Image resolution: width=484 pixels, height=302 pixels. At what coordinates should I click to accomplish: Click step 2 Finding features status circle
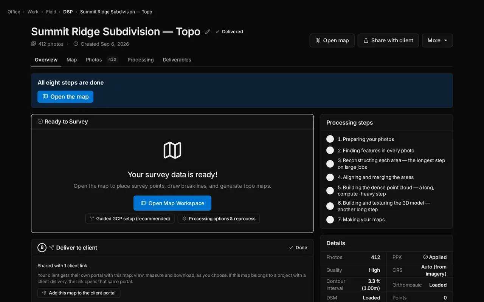pos(330,151)
